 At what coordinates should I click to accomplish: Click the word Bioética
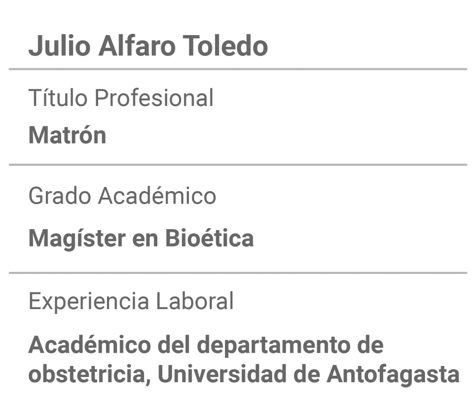point(210,238)
